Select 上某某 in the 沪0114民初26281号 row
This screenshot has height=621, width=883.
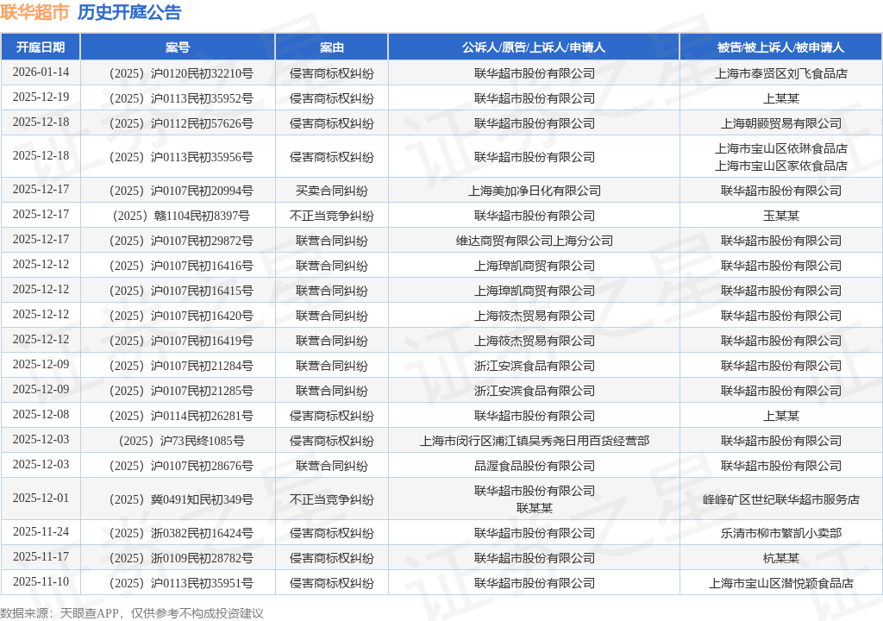point(781,416)
